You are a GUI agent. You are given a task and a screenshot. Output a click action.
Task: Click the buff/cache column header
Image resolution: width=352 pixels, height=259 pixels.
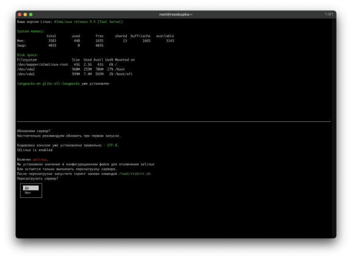tap(140, 36)
